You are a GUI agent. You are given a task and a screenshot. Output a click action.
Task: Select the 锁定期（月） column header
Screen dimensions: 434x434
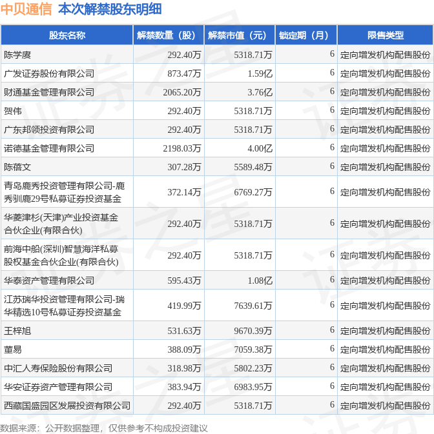click(306, 35)
